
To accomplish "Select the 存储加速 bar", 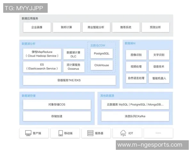I will [x=57, y=116].
